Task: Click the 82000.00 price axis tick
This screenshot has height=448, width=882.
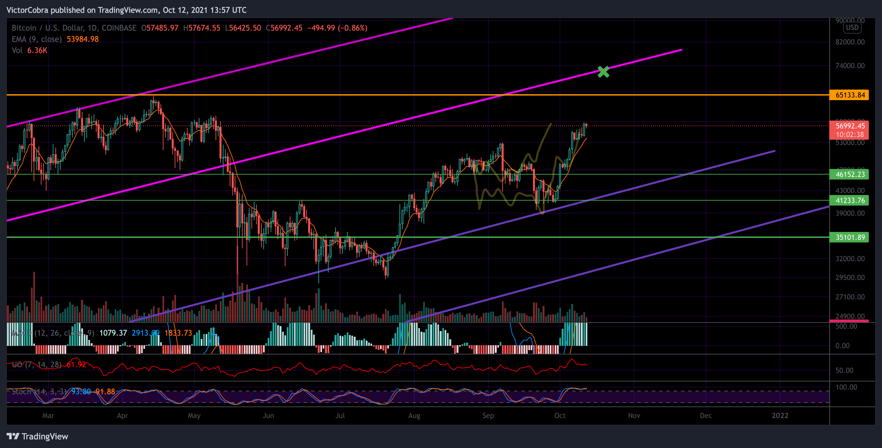Action: coord(850,42)
